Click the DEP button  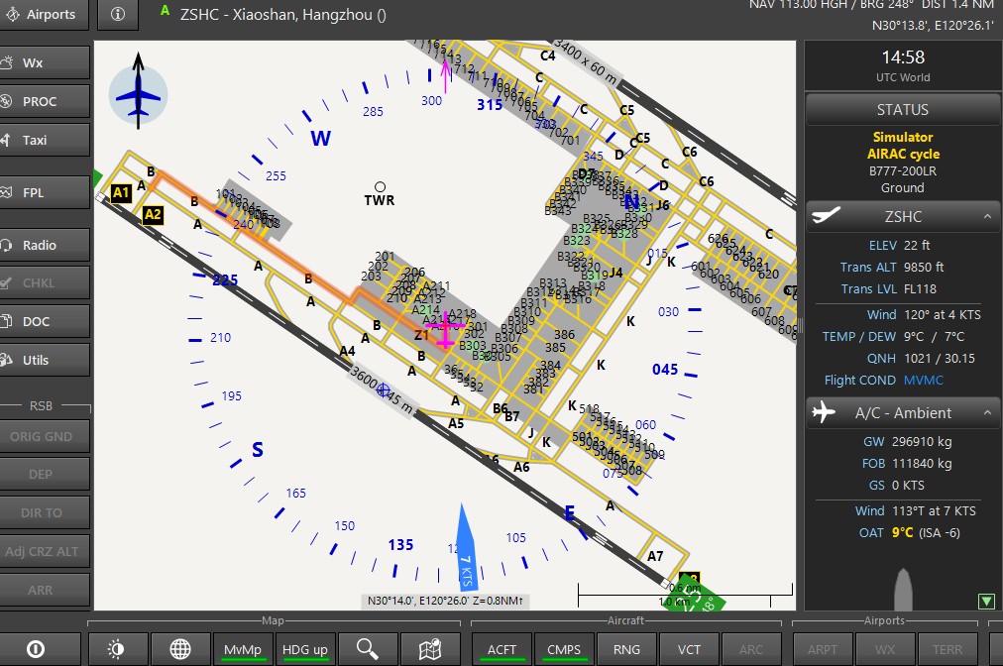(x=45, y=474)
